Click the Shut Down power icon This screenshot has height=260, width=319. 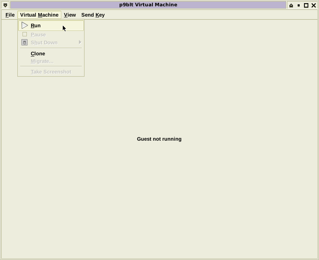pyautogui.click(x=24, y=42)
